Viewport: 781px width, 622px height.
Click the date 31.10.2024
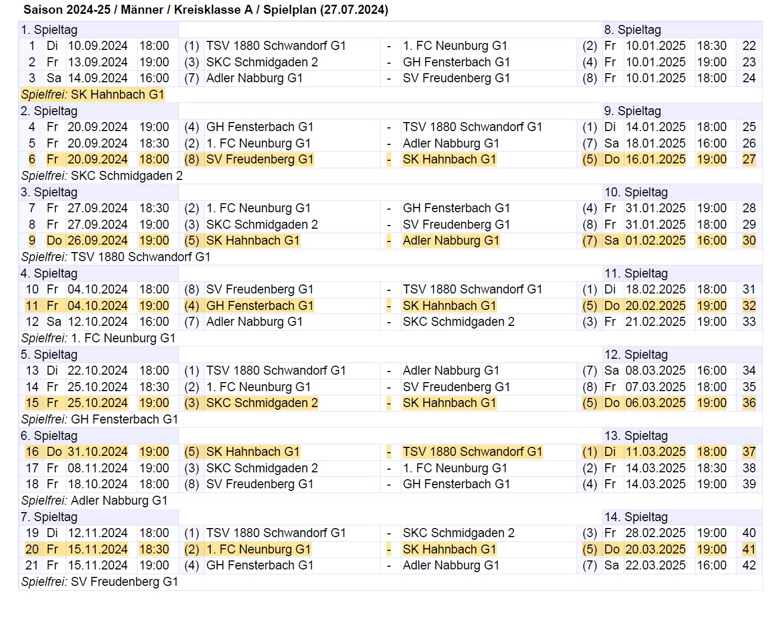[98, 452]
